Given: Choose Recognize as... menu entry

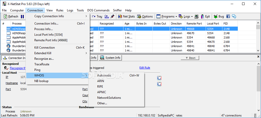Looking at the screenshot, I should click(58, 59).
